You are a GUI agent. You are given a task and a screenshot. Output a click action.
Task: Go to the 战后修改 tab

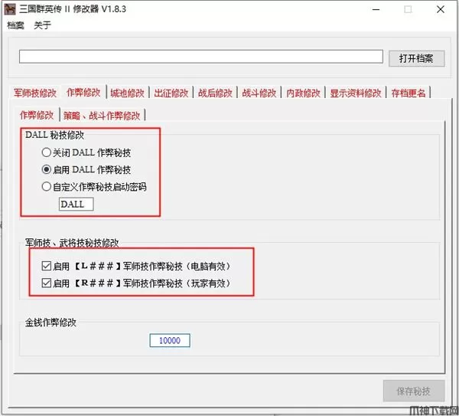215,93
